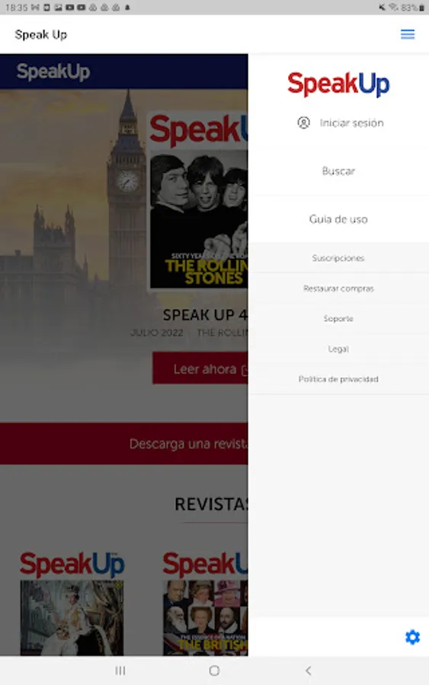Viewport: 429px width, 685px height.
Task: Open the Soporte menu item
Action: click(338, 318)
